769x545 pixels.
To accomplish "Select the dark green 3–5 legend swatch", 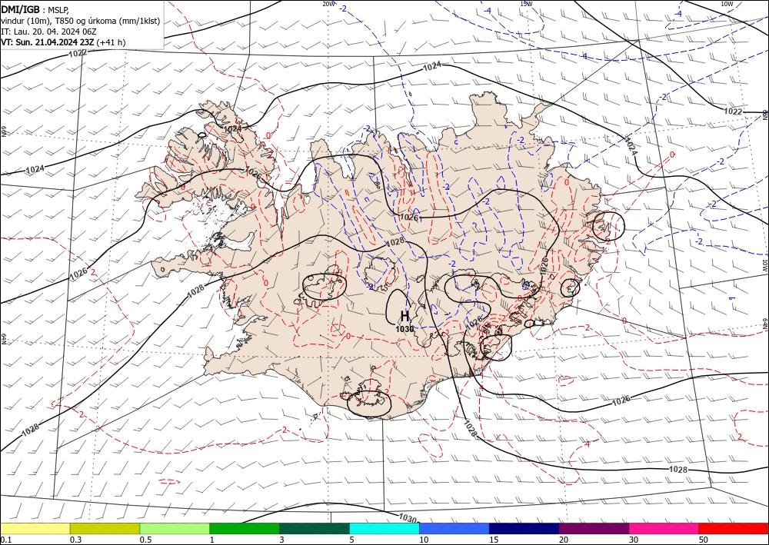I will tap(315, 529).
